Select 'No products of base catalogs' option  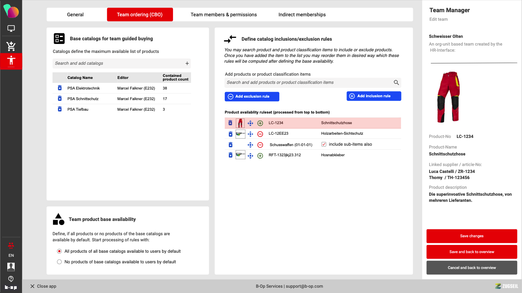pyautogui.click(x=59, y=262)
